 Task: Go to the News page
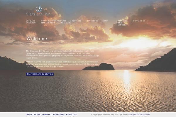pos(105,21)
